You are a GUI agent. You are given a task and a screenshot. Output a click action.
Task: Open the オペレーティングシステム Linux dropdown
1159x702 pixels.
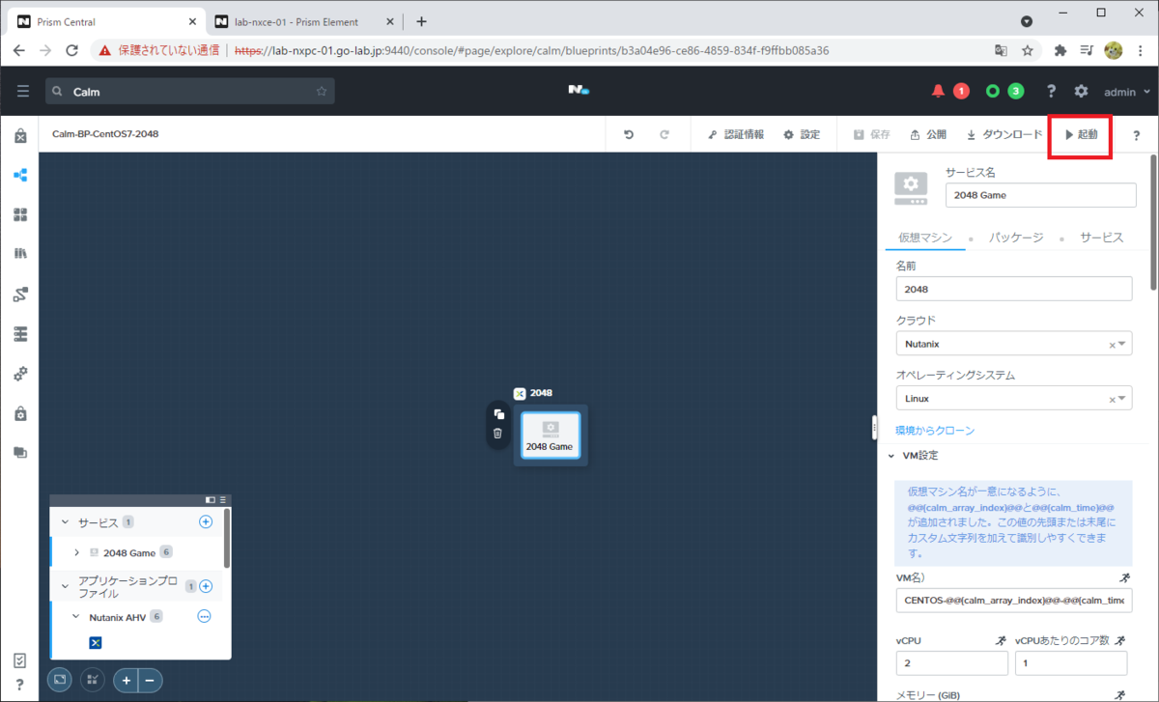[1013, 398]
